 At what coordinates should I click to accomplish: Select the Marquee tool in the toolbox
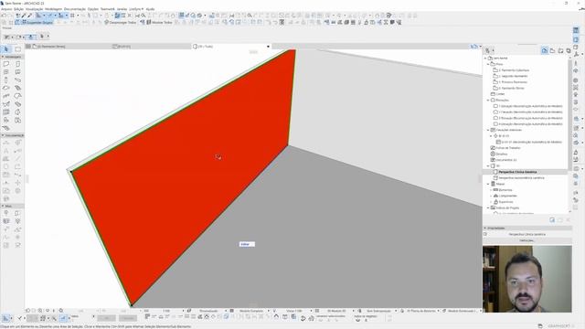(18, 49)
